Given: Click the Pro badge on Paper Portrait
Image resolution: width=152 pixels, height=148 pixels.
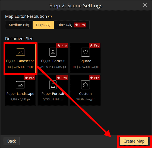Looking at the screenshot, I should pyautogui.click(x=62, y=78).
